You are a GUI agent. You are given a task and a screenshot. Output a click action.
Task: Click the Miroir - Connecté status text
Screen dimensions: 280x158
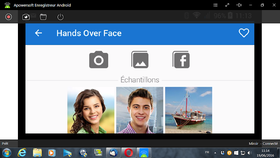[x=263, y=144]
